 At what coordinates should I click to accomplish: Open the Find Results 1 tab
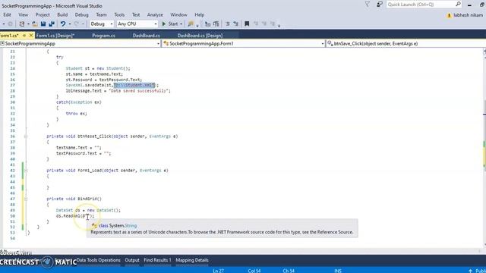157,260
